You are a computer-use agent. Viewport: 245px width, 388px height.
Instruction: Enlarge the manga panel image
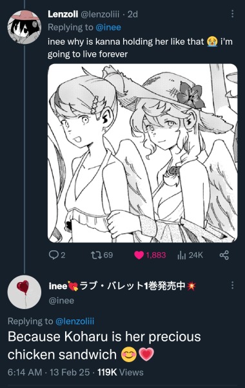pos(142,153)
